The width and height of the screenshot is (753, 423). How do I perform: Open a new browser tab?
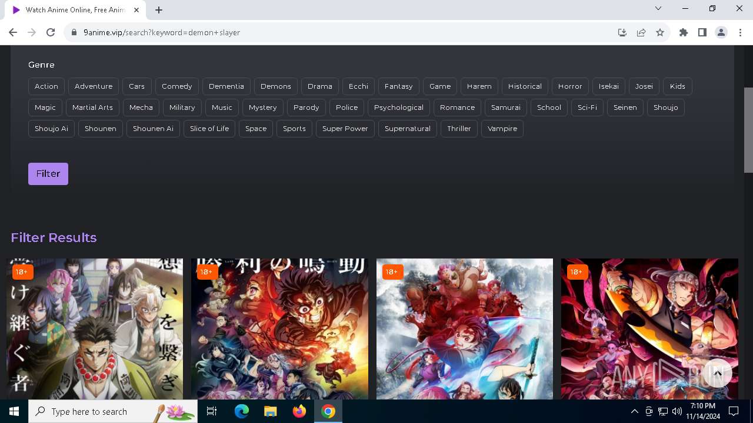(x=159, y=10)
